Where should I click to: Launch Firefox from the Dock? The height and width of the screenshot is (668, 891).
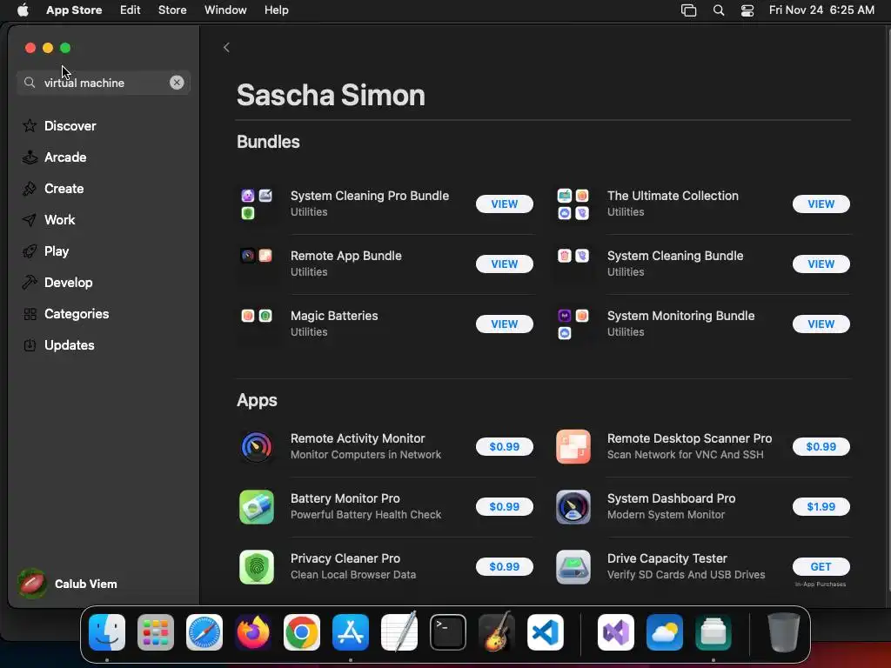pos(253,631)
